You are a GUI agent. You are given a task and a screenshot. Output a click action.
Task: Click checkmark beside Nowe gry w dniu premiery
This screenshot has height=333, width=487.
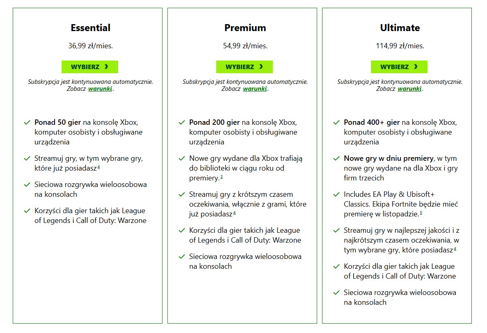[x=336, y=158]
